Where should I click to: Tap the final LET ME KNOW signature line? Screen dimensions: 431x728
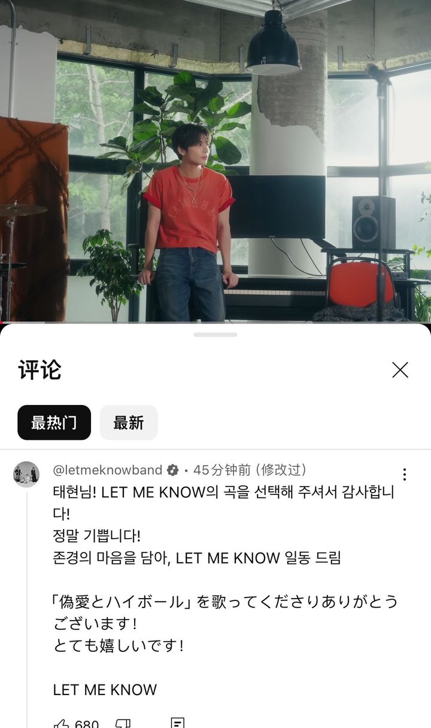click(105, 690)
